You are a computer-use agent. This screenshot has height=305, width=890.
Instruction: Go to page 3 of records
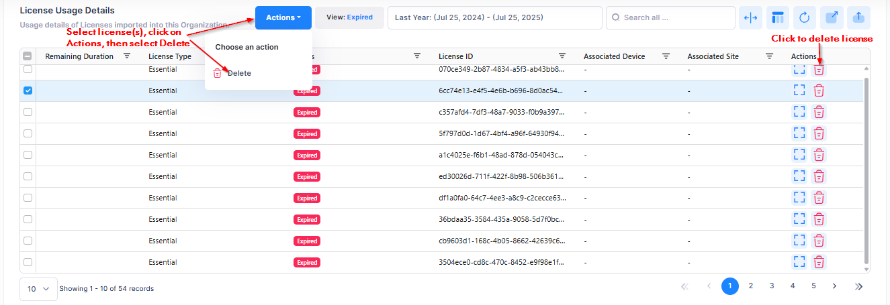772,286
